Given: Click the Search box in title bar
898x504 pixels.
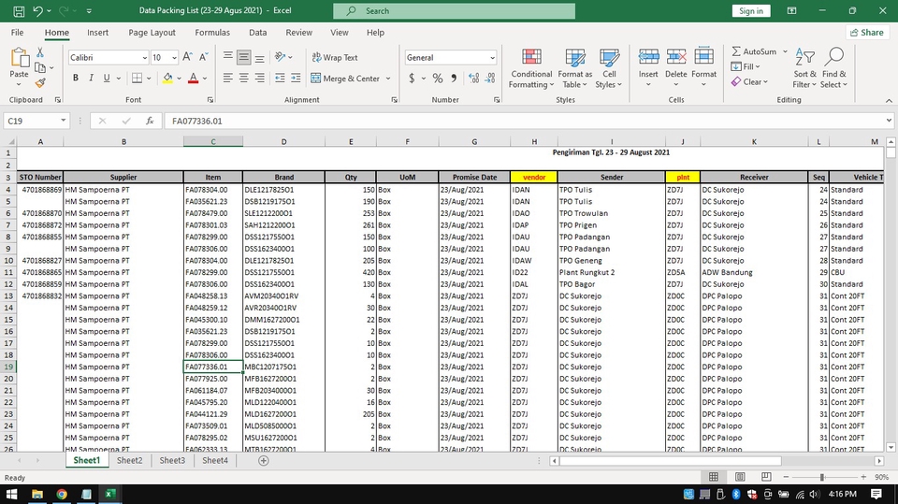Looking at the screenshot, I should pos(455,11).
